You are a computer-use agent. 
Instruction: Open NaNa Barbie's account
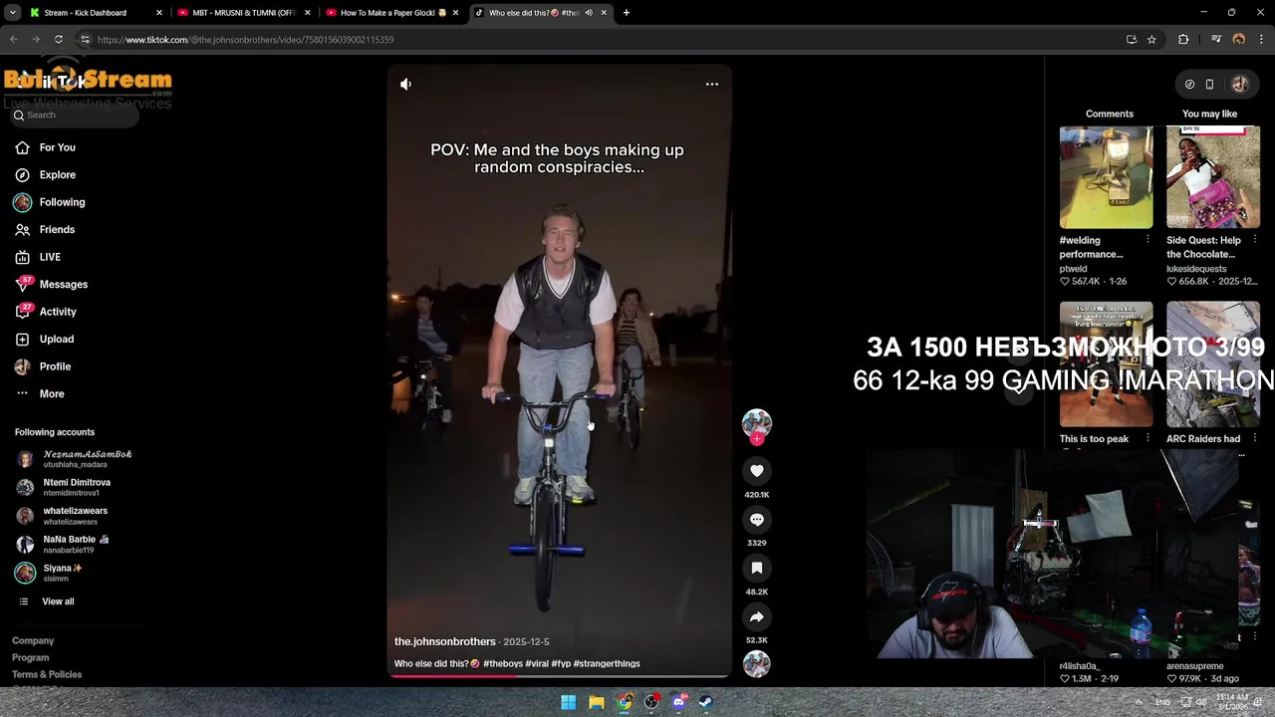[x=63, y=545]
